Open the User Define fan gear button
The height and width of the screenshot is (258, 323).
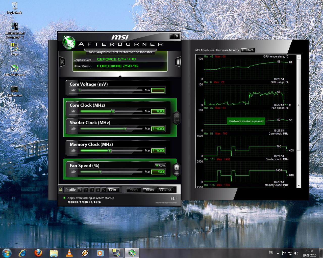tap(177, 169)
